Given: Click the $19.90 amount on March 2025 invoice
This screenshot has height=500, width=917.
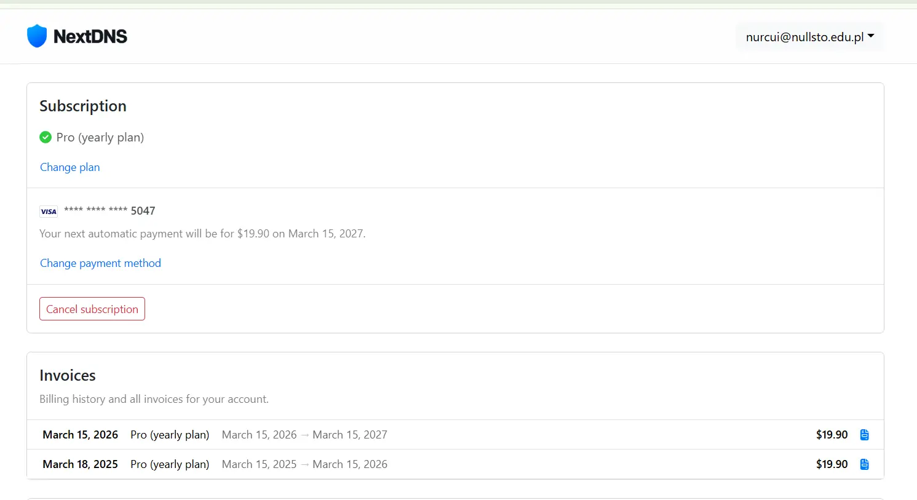Looking at the screenshot, I should 832,464.
